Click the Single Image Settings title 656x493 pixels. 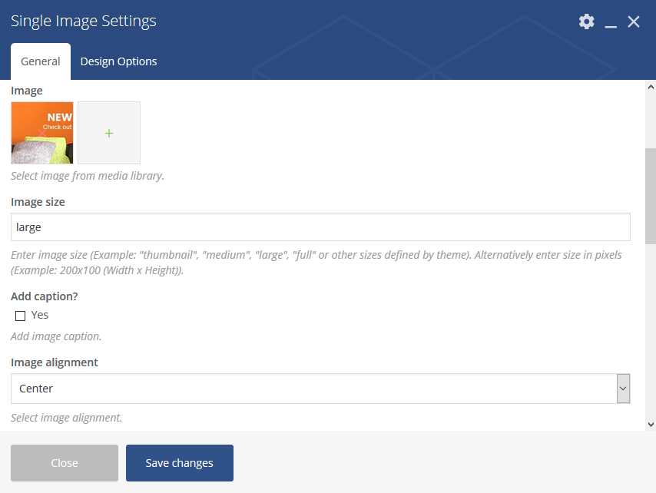click(x=84, y=21)
